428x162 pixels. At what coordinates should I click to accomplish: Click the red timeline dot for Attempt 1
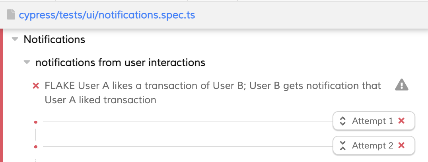pos(35,122)
